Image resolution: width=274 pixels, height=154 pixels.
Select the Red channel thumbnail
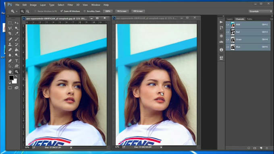point(233,32)
